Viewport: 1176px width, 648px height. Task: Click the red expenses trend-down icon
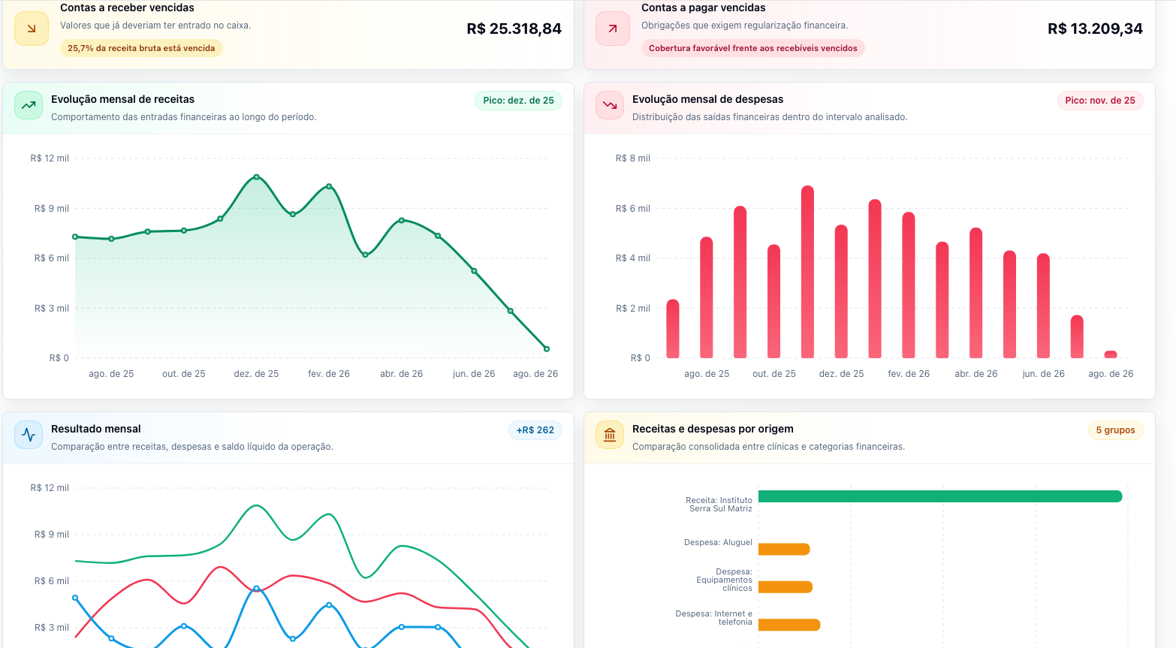click(x=610, y=105)
